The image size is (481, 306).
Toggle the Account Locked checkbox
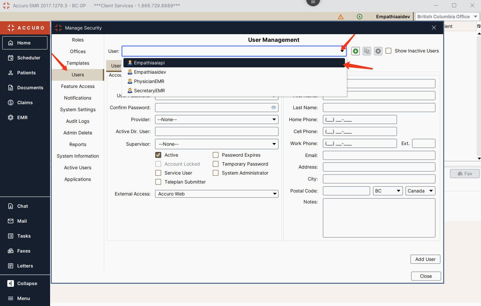[x=158, y=164]
